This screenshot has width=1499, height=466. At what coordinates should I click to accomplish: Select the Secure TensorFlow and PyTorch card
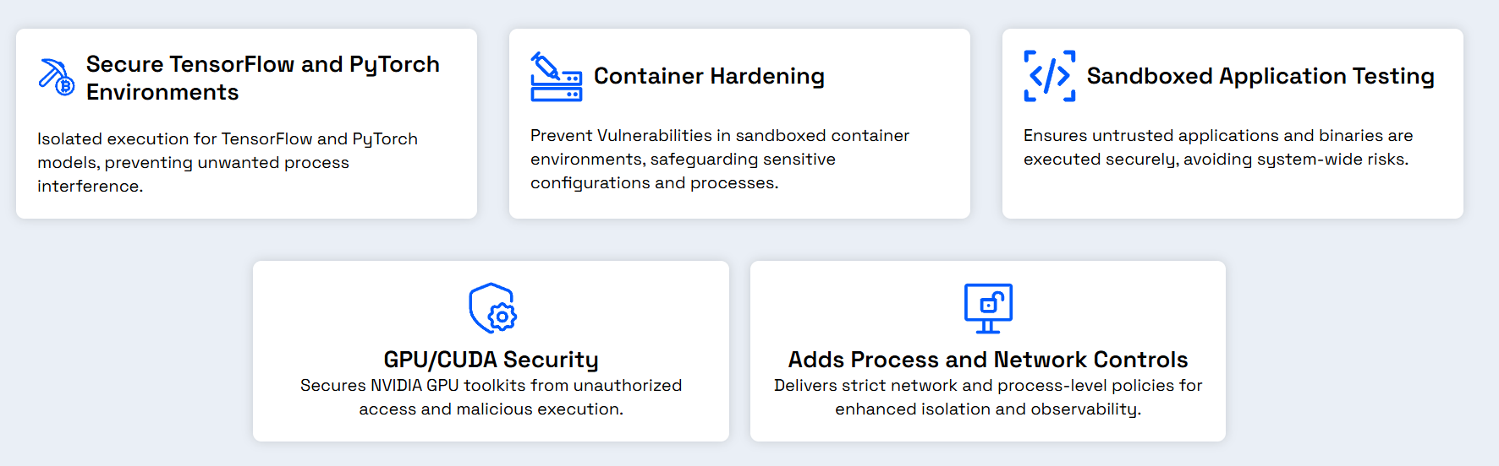point(246,123)
